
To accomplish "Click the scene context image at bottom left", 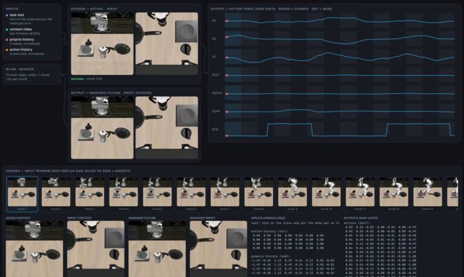I will pos(34,249).
